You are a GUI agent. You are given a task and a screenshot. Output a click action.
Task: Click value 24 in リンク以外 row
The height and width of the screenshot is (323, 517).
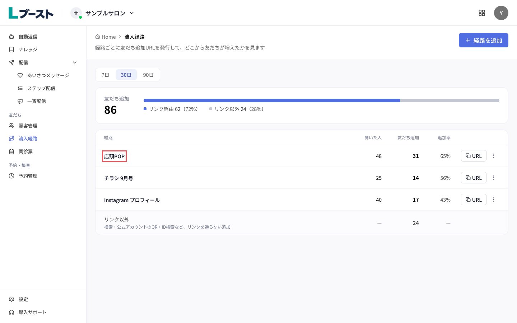[x=416, y=223]
